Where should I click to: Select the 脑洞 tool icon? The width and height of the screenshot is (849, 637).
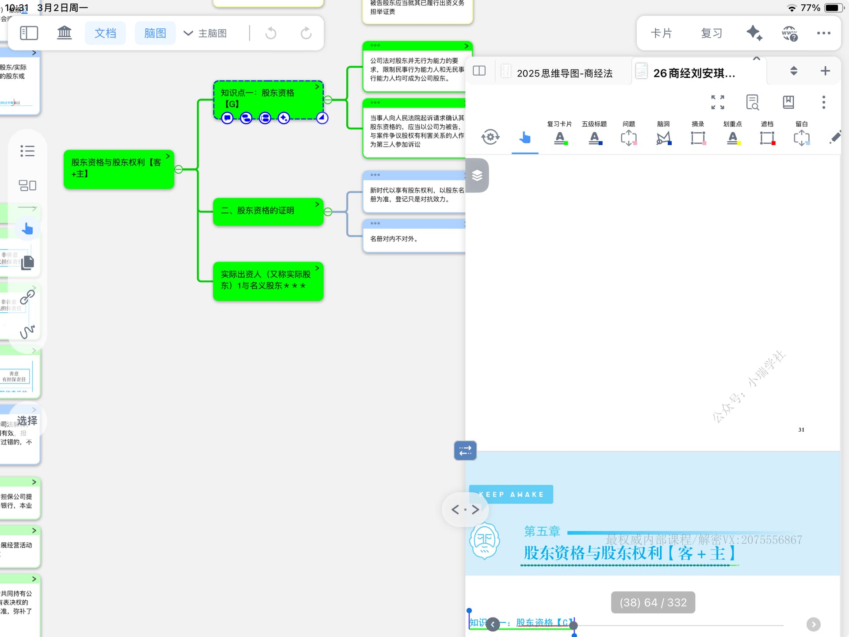(663, 138)
